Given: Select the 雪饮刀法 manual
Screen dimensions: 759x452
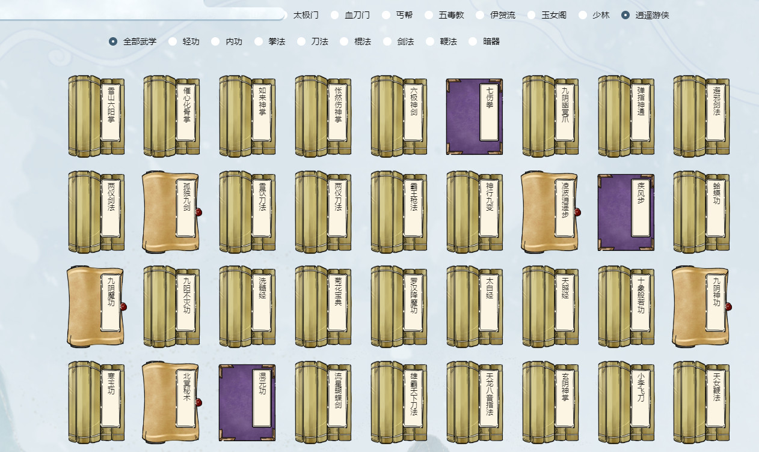Looking at the screenshot, I should coord(247,212).
